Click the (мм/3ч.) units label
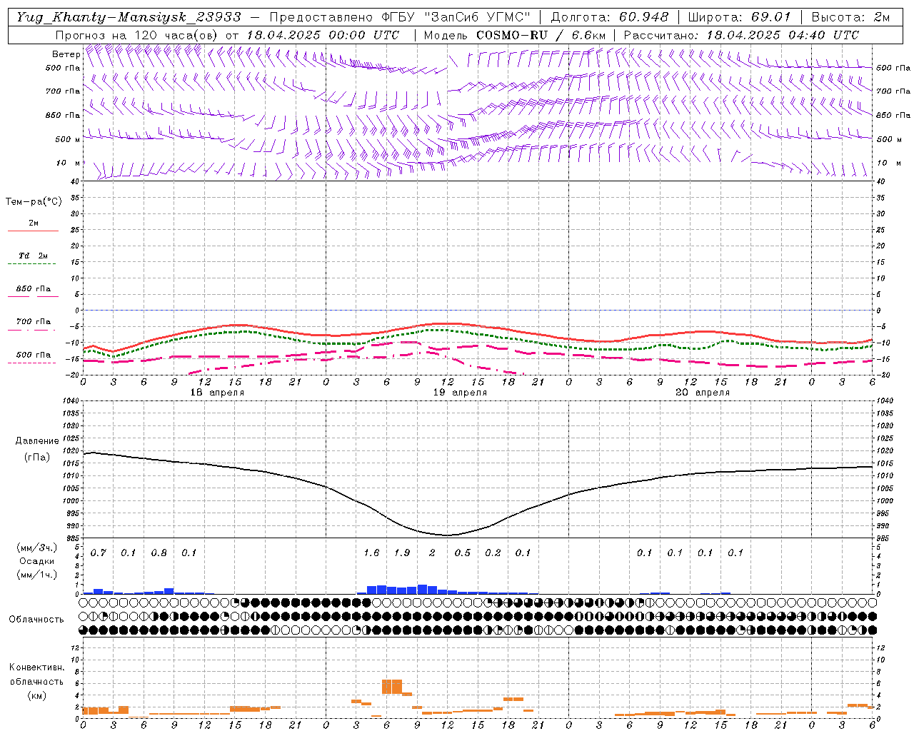This screenshot has width=914, height=731. [x=37, y=548]
